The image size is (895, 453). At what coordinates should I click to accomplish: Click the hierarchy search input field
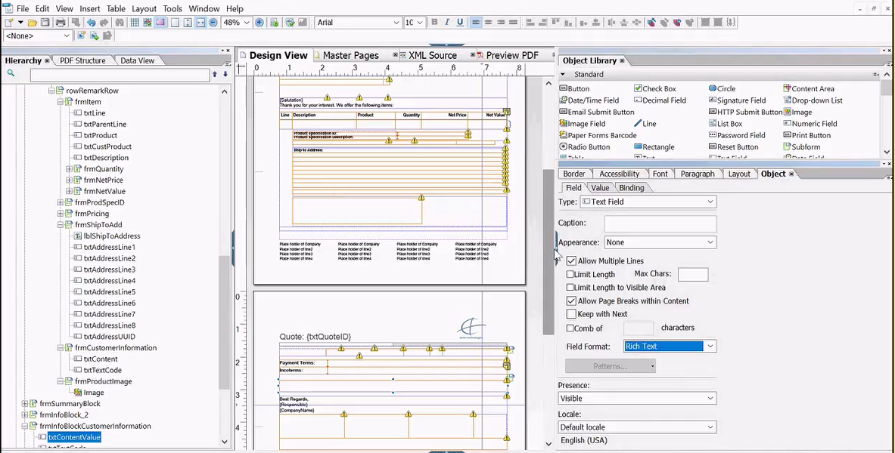120,75
